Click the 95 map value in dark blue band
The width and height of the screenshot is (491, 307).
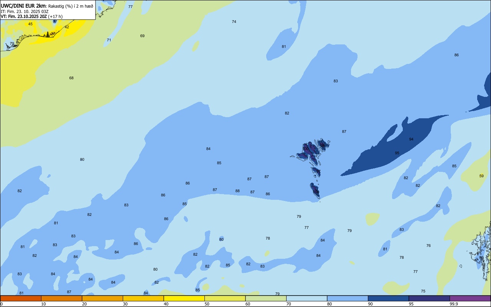(397, 153)
